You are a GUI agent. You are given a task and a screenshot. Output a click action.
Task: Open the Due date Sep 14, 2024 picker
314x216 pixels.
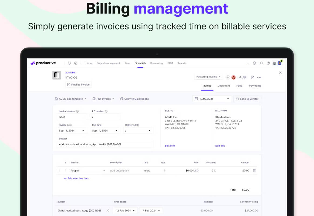click(105, 130)
